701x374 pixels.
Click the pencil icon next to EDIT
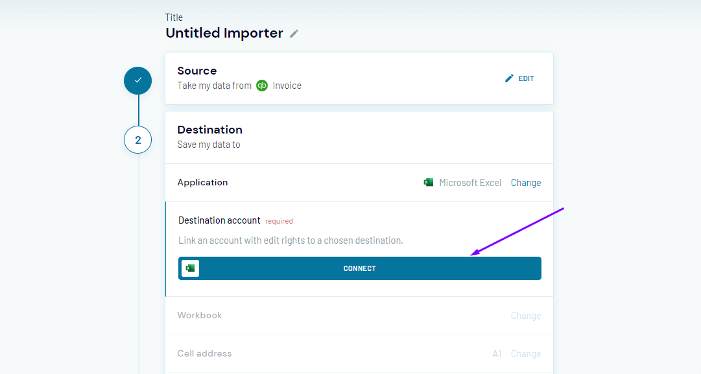(x=509, y=78)
